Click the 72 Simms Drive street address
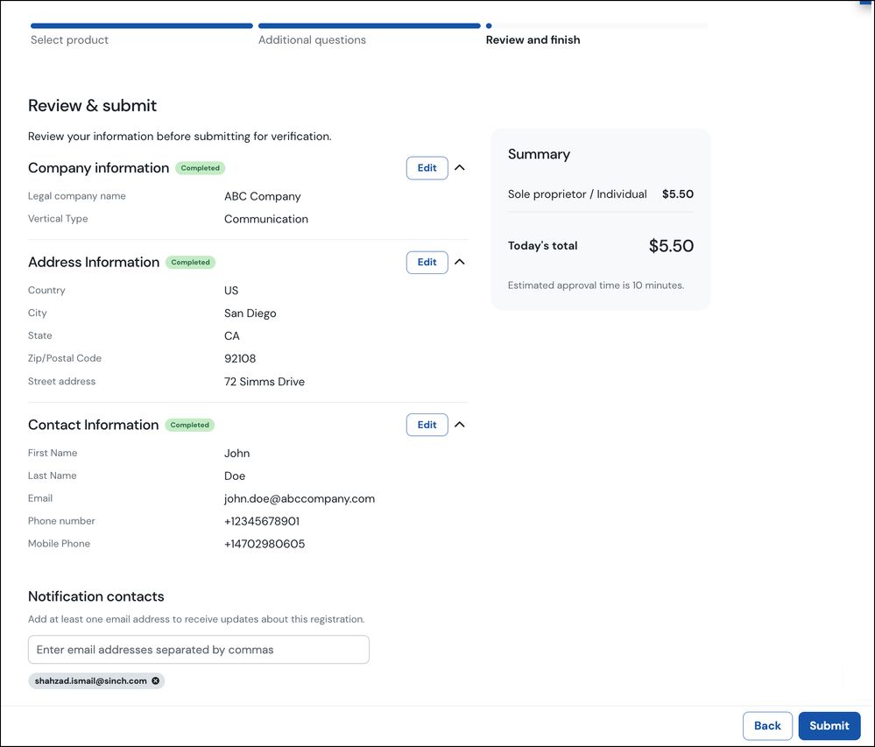 pos(265,382)
